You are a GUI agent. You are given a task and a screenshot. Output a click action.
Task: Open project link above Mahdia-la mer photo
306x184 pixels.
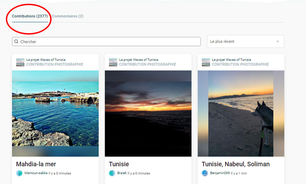[46, 60]
